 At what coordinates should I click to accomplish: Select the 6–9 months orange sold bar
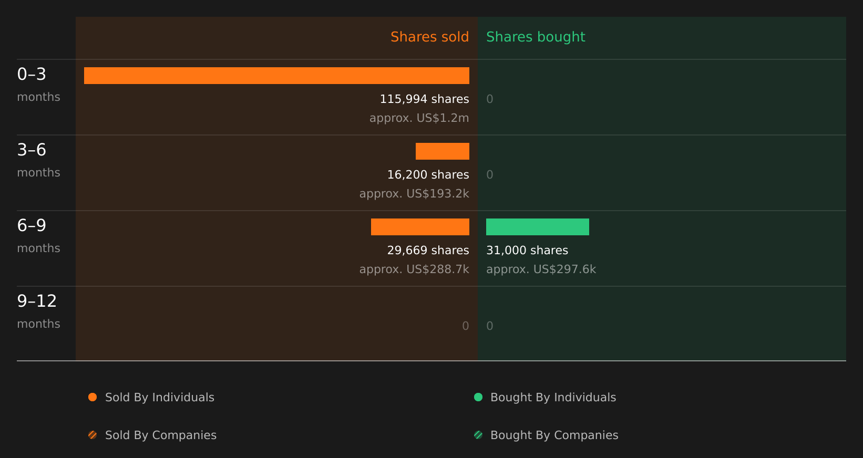coord(420,227)
